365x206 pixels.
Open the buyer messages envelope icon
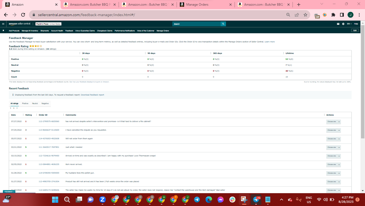pos(338,24)
